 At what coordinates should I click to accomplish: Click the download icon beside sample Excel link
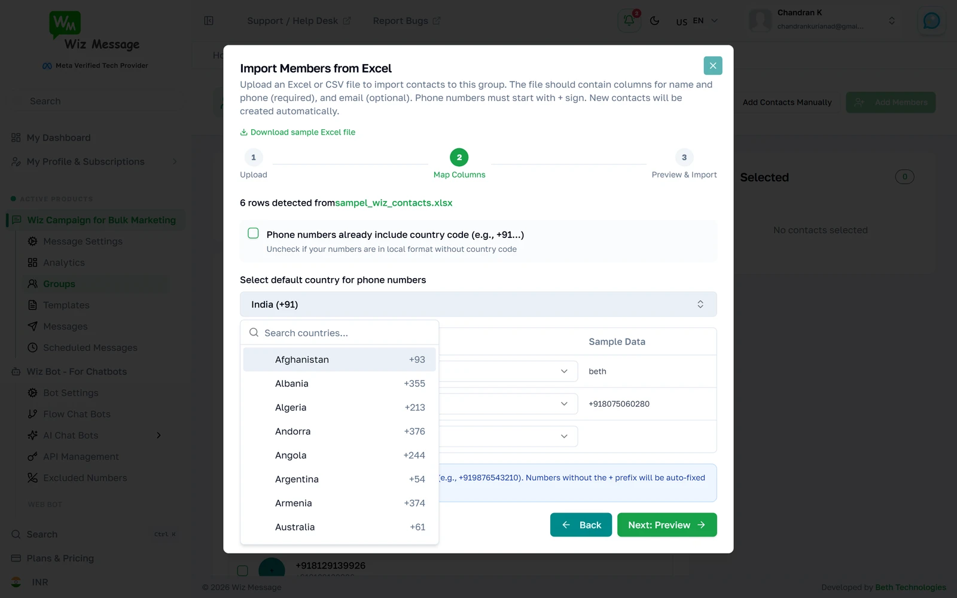(x=243, y=132)
